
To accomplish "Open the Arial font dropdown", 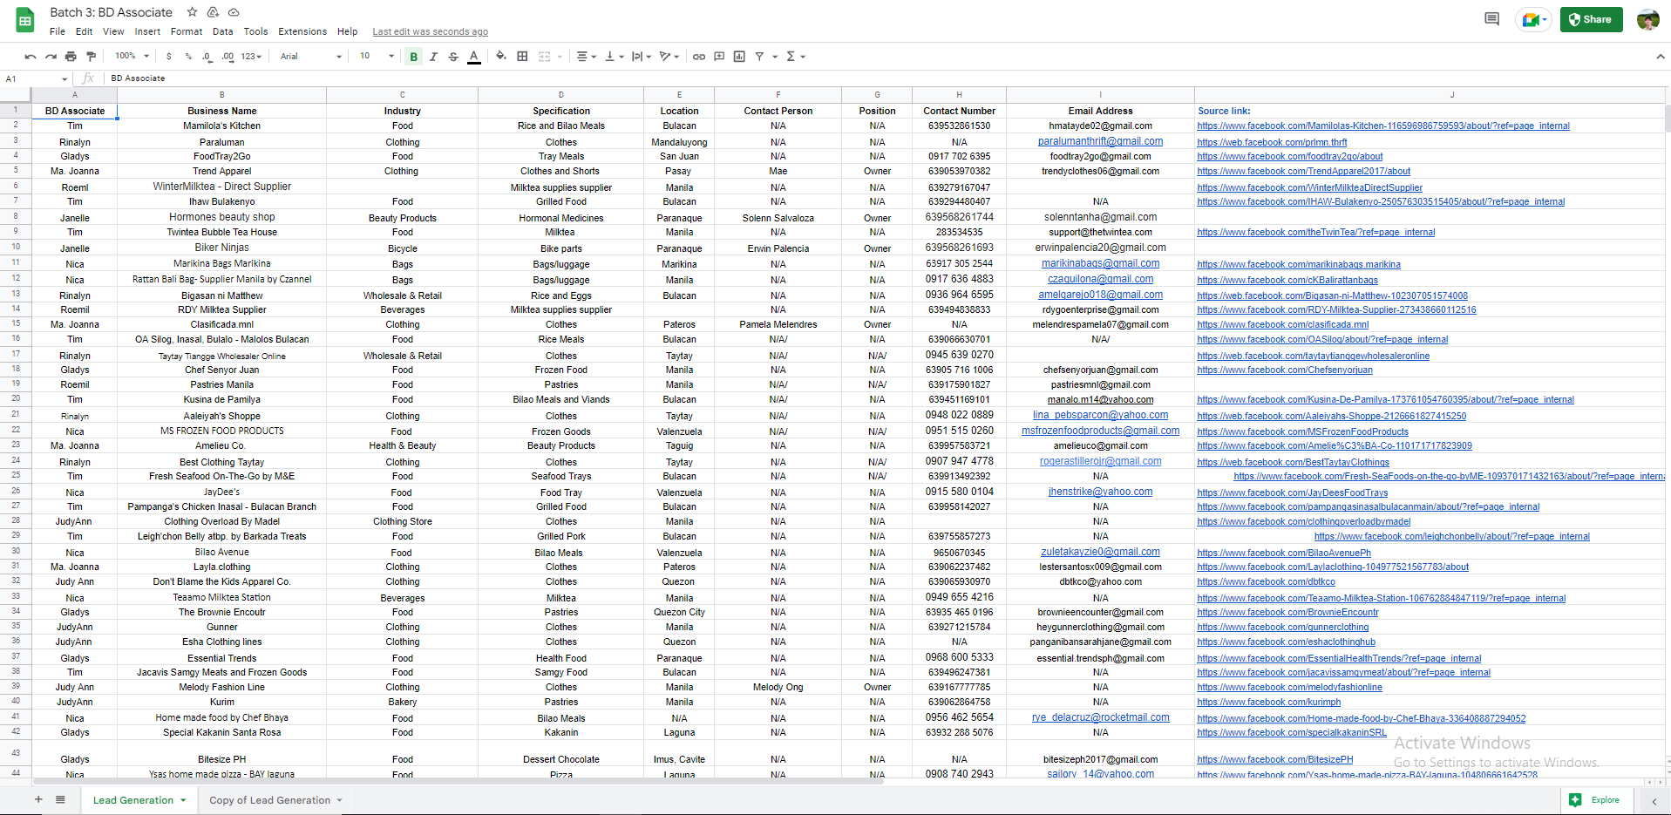I will (311, 57).
